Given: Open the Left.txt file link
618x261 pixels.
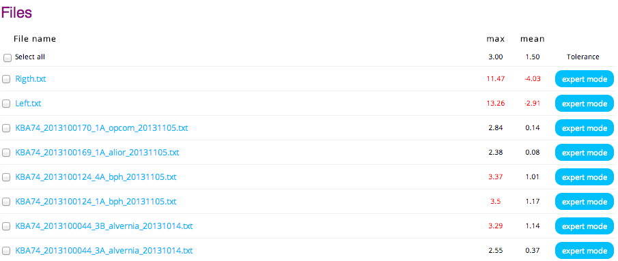Looking at the screenshot, I should click(28, 104).
